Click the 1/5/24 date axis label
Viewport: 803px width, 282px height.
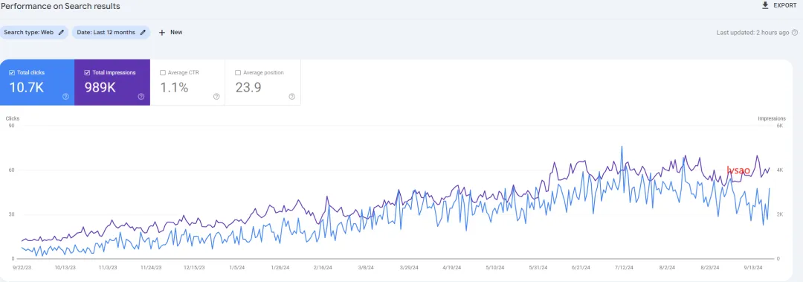pyautogui.click(x=237, y=267)
